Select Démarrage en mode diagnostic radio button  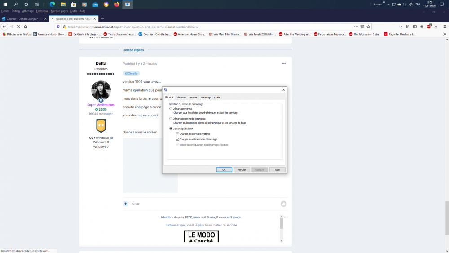pos(171,118)
